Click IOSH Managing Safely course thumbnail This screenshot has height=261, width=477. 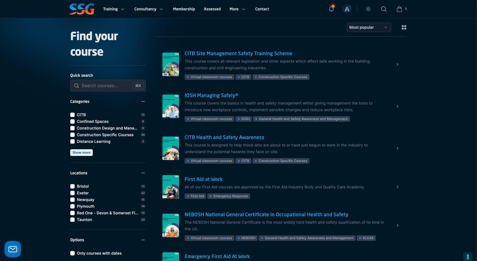[171, 107]
